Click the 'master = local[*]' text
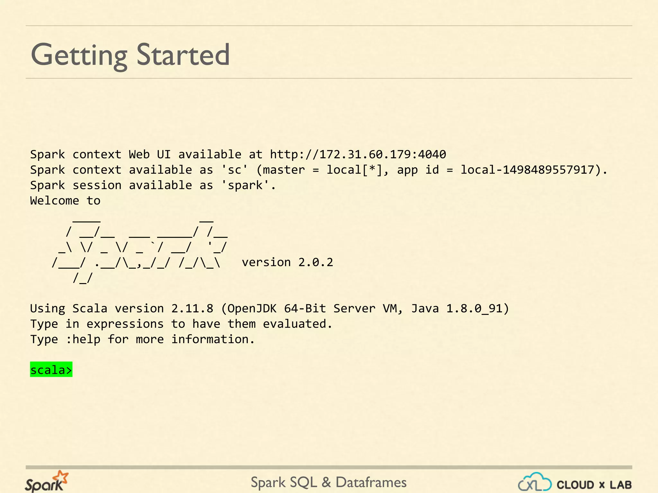This screenshot has height=493, width=658. coord(322,170)
